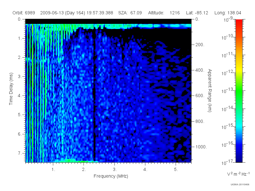255x191 pixels.
Task: Click the '600.' apparent range tick label
Action: click(x=200, y=96)
